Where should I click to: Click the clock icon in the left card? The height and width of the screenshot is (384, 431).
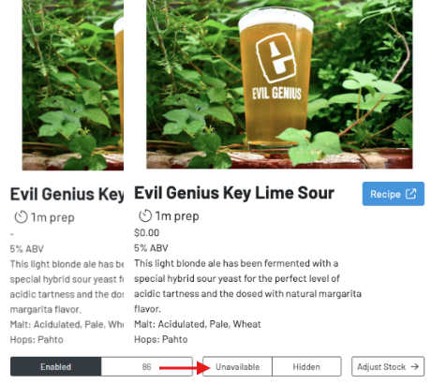[21, 217]
